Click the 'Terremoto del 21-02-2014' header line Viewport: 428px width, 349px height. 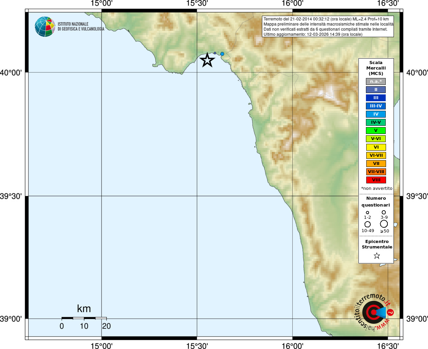tap(326, 19)
